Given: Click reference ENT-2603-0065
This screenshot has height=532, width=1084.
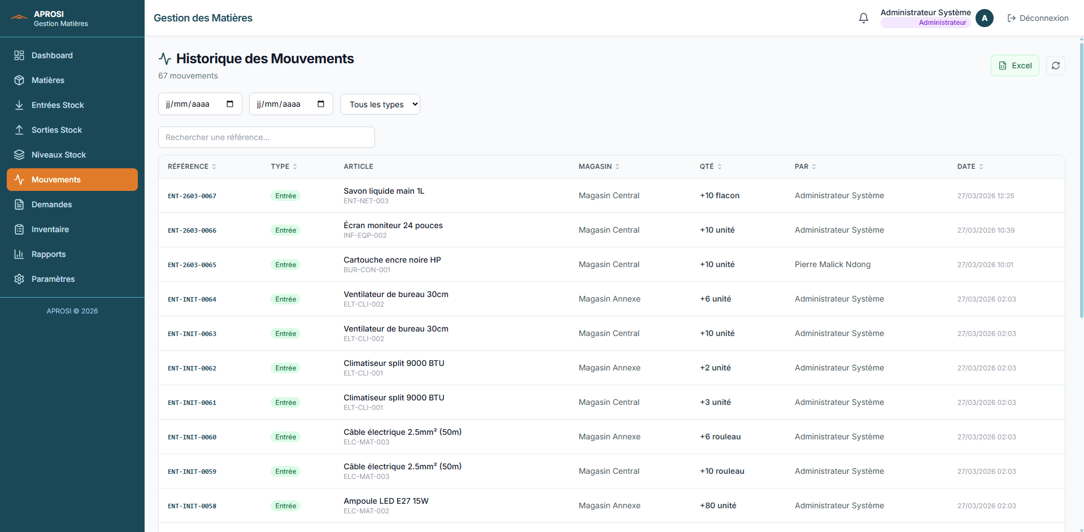Looking at the screenshot, I should point(192,265).
